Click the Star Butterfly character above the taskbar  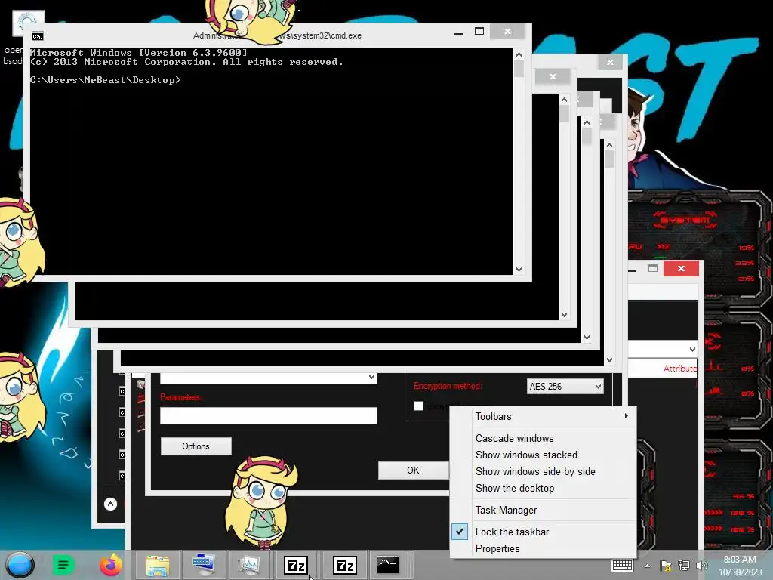260,502
